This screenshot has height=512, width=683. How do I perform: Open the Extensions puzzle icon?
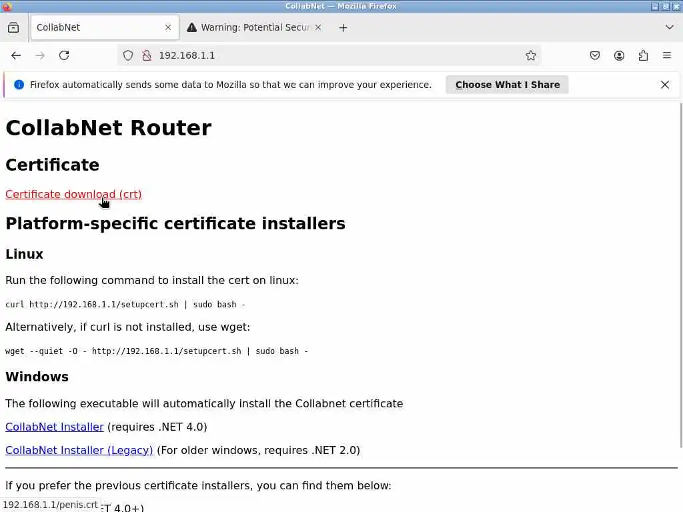(x=643, y=55)
